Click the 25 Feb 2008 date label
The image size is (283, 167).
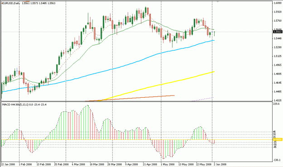point(62,164)
